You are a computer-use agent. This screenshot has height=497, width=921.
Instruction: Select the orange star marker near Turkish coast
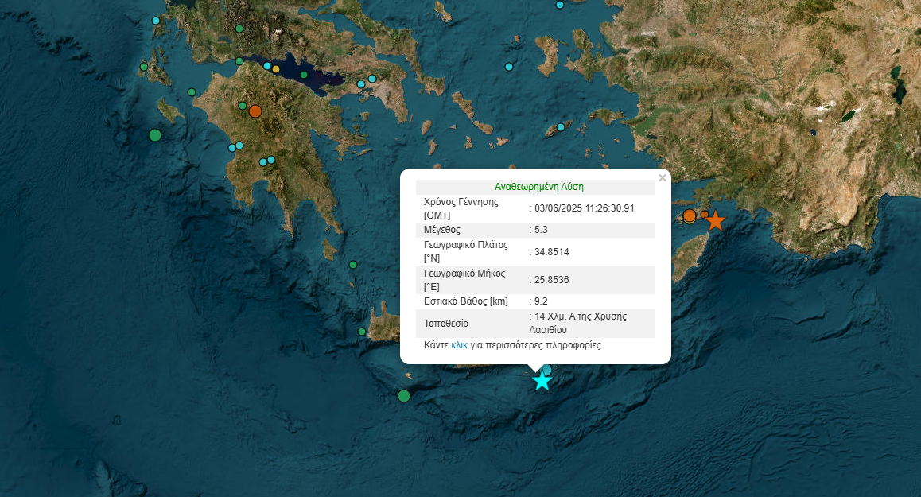coord(715,220)
